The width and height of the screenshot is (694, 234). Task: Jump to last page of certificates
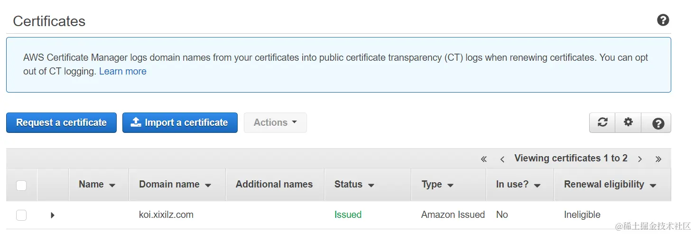pos(658,159)
